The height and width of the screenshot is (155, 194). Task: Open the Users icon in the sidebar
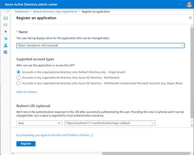tap(6, 46)
